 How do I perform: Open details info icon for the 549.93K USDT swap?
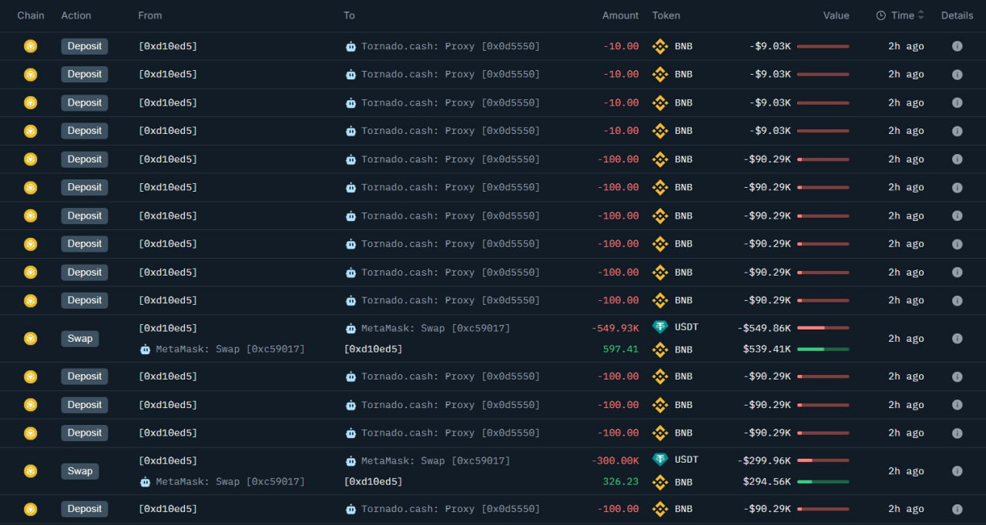click(957, 339)
